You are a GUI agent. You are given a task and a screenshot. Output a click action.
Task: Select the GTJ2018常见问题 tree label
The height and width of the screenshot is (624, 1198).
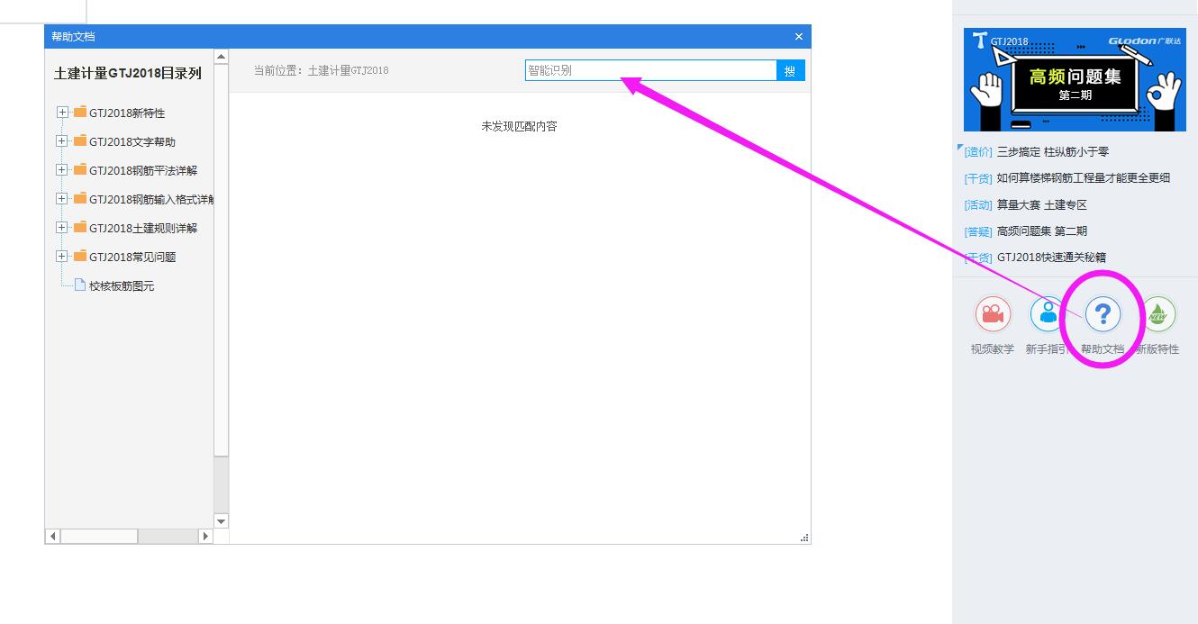tap(132, 258)
